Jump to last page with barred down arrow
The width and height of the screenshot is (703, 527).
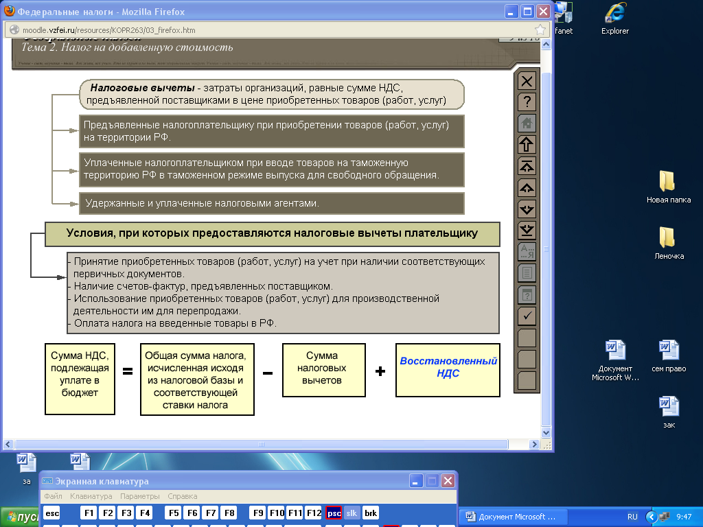click(x=527, y=231)
